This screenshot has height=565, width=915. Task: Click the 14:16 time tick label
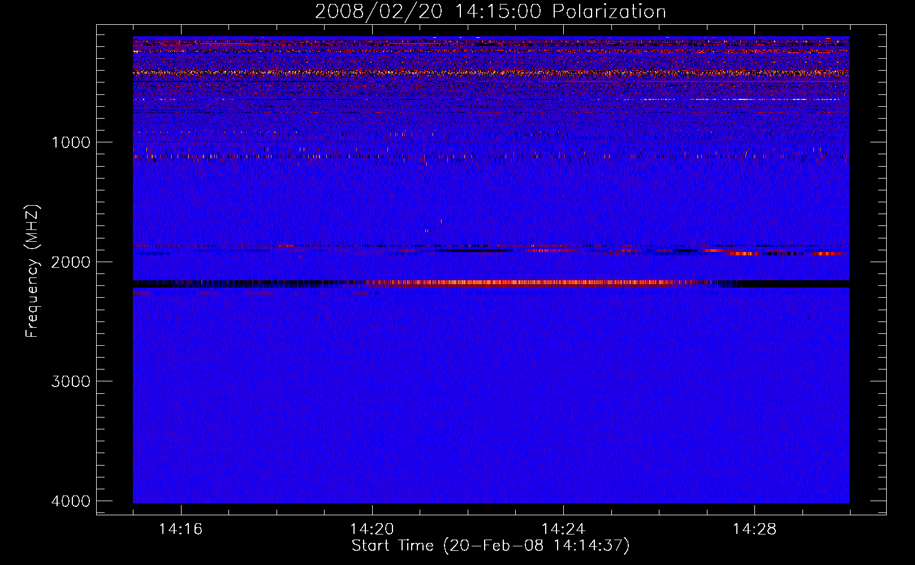click(180, 529)
